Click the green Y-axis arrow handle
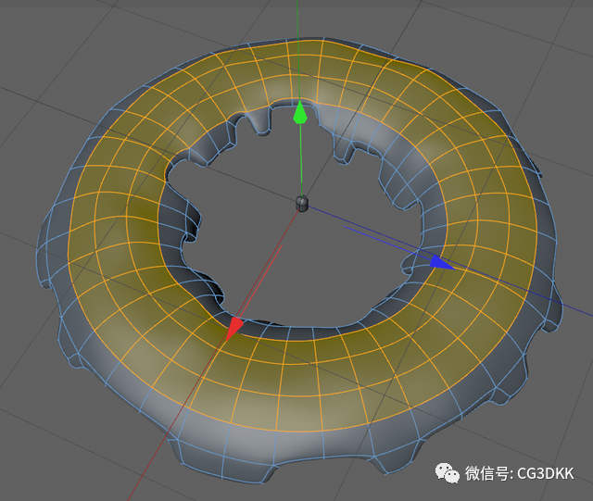This screenshot has height=501, width=593. tap(300, 112)
